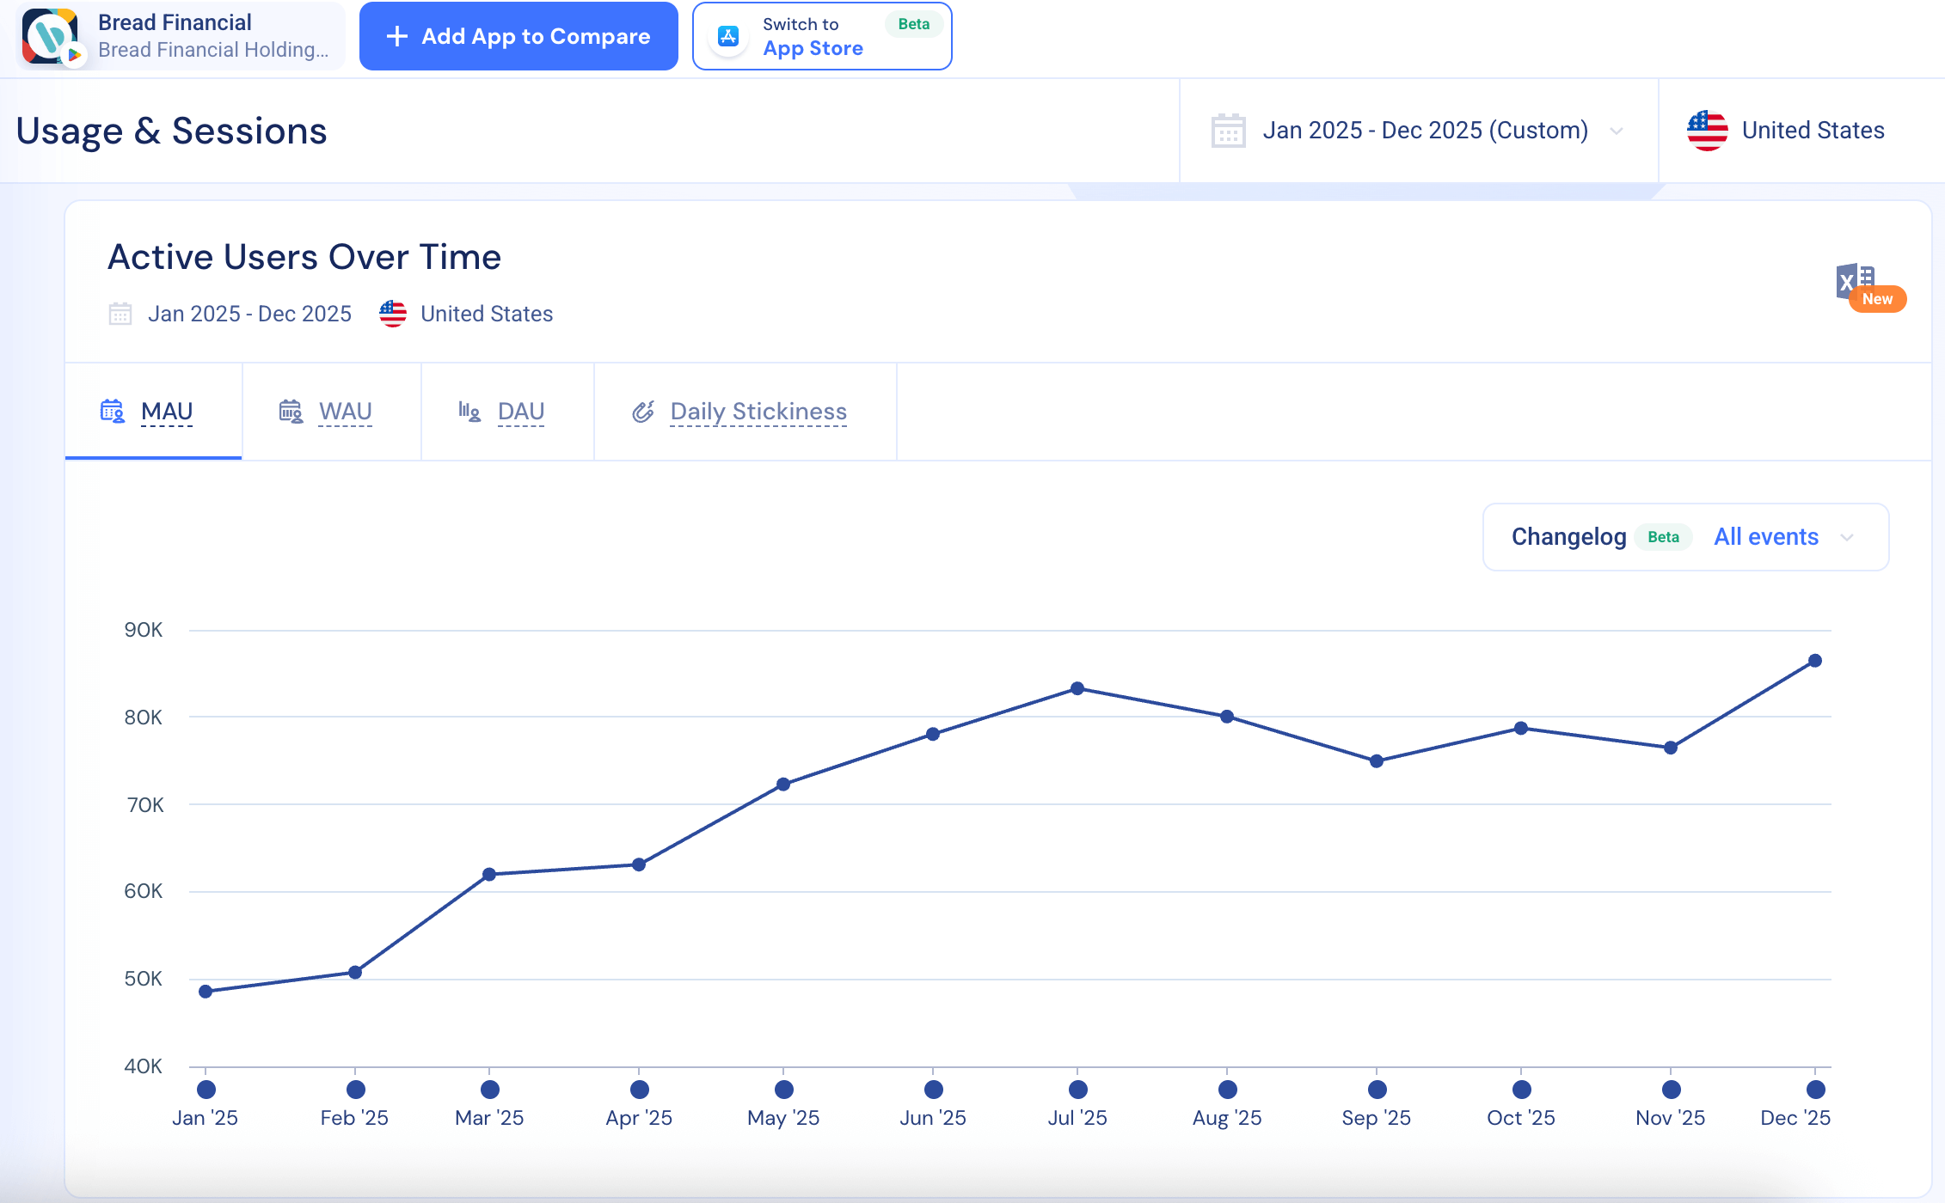Click the Dec '25 data point
The height and width of the screenshot is (1203, 1945).
[x=1815, y=661]
